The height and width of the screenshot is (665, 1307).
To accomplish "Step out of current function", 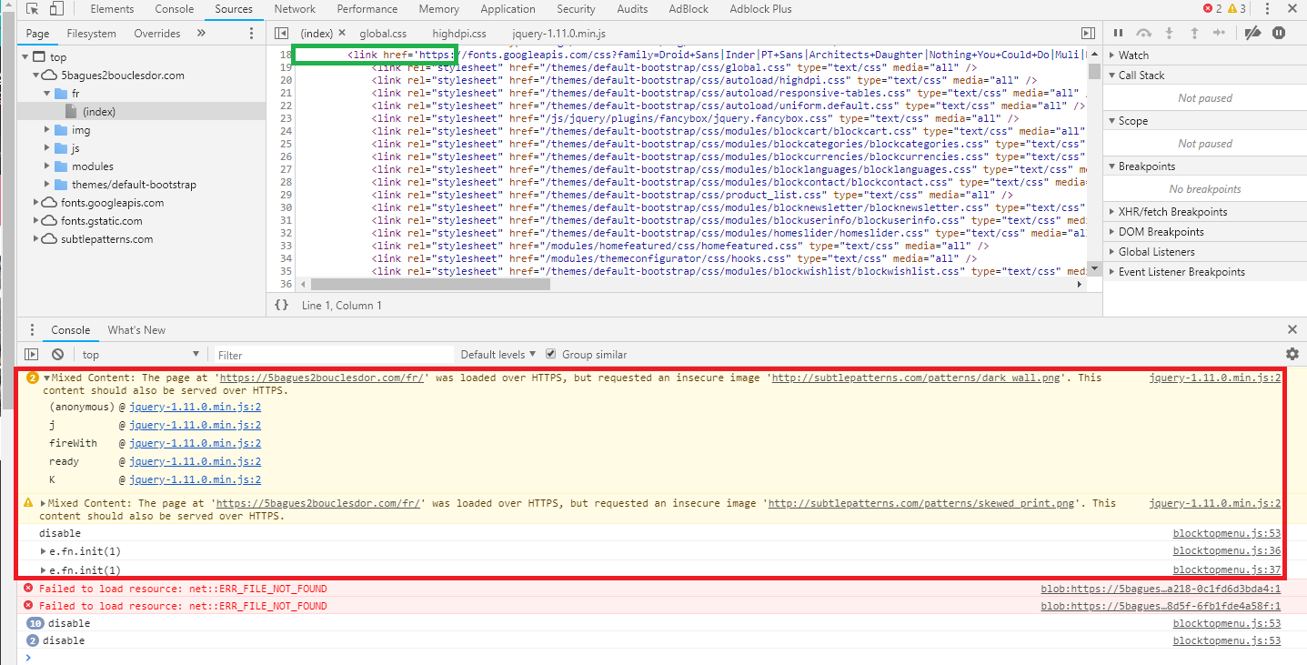I will (x=1195, y=34).
